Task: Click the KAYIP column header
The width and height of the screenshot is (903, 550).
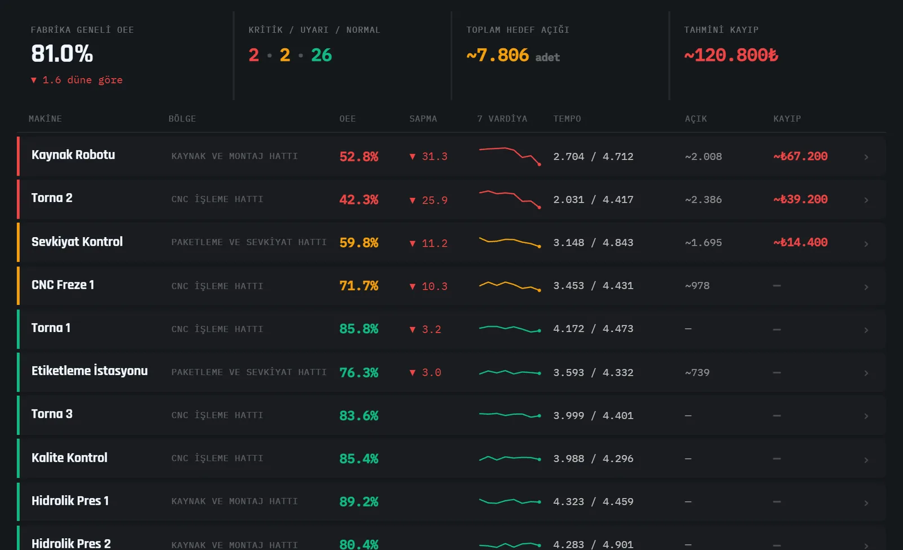Action: (787, 119)
